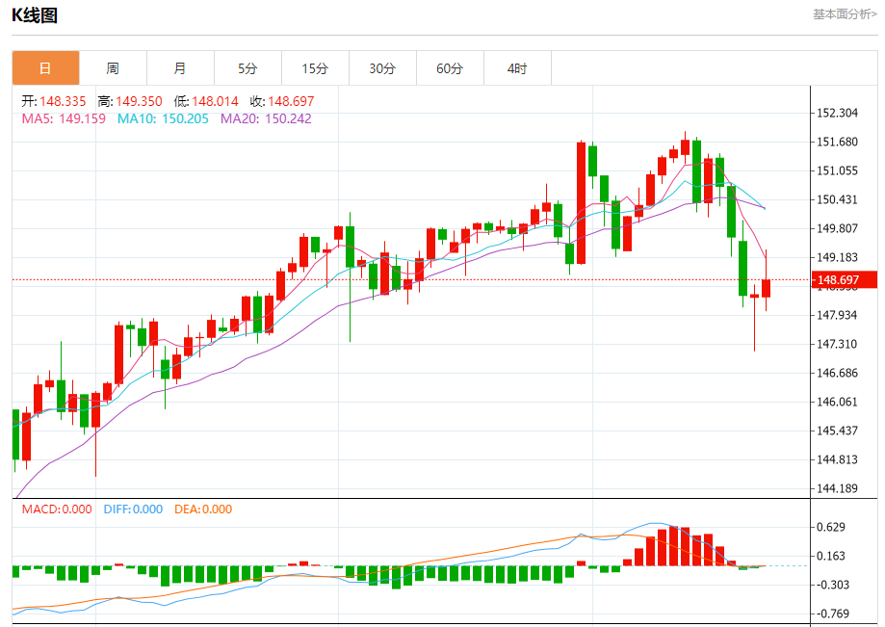Open the 15分 interval tab
The height and width of the screenshot is (627, 885).
click(x=315, y=68)
